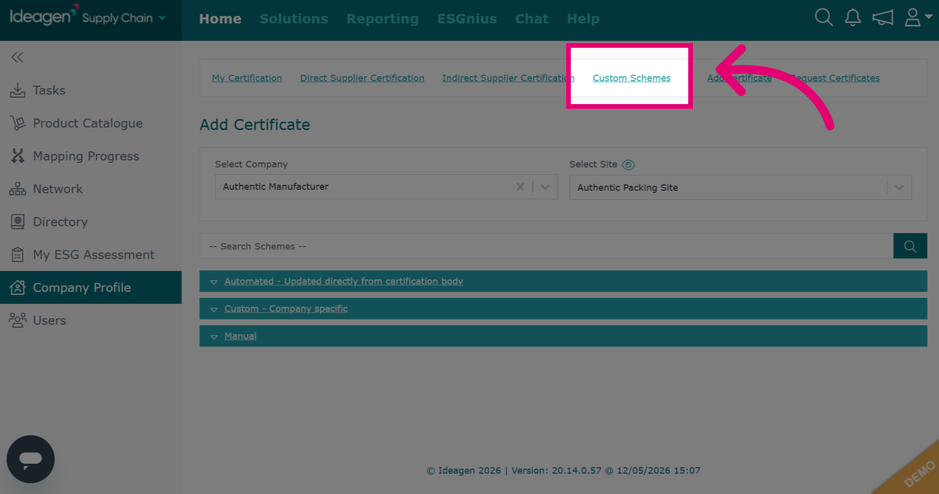Go to the Home menu

220,19
